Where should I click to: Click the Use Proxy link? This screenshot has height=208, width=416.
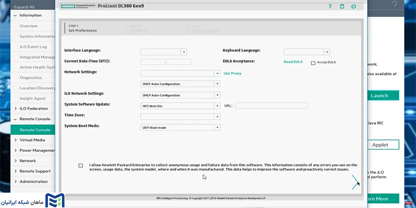click(233, 74)
